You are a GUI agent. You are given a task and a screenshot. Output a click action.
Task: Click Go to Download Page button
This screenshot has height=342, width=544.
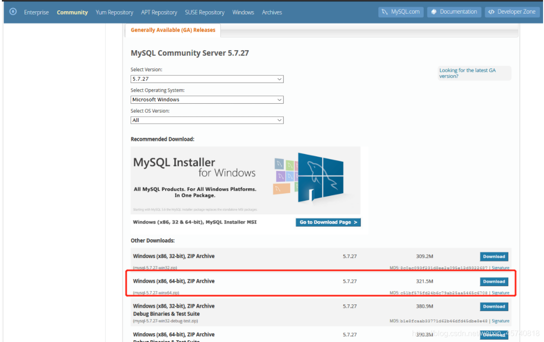(x=328, y=222)
